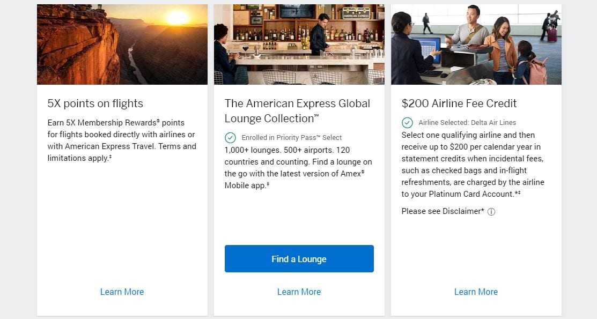Click Airline Selected: Delta Air Lines text
Screen dimensions: 597x319
467,123
